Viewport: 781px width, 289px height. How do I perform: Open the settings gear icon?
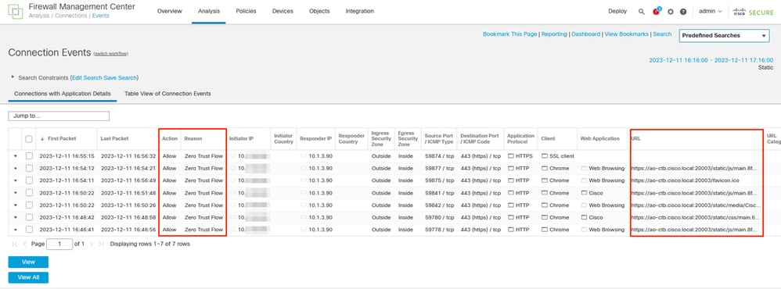(671, 12)
